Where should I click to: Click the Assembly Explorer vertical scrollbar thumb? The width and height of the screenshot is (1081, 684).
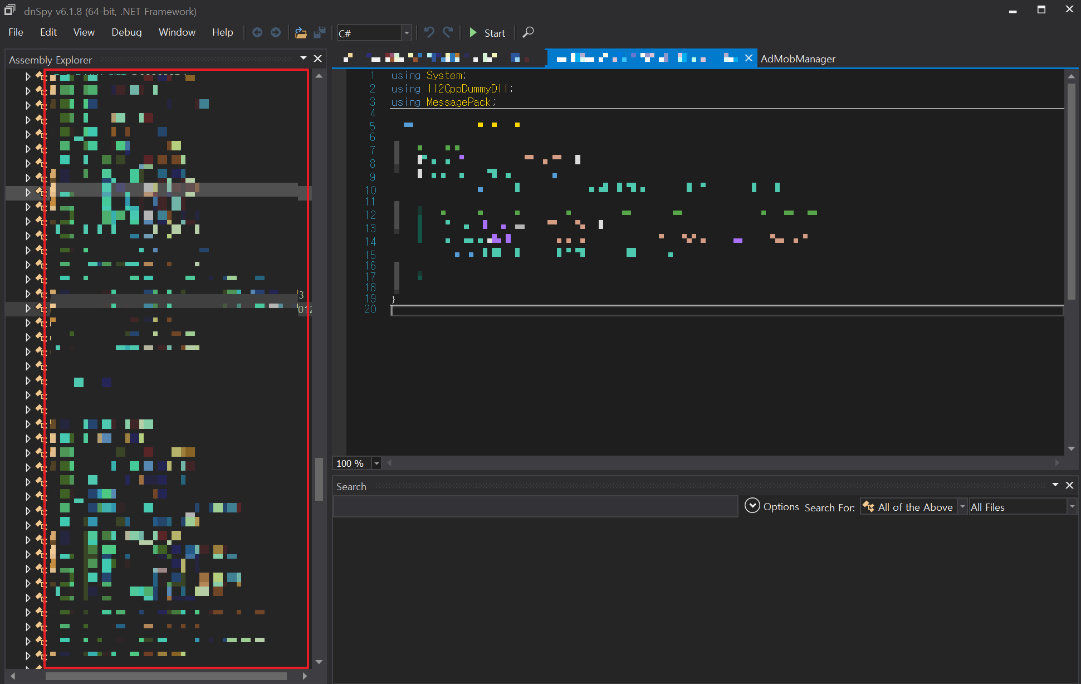319,479
